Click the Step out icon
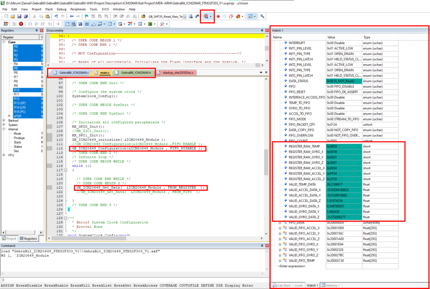This screenshot has height=289, width=430. point(43,24)
